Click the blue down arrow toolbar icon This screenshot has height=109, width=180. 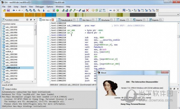44,11
